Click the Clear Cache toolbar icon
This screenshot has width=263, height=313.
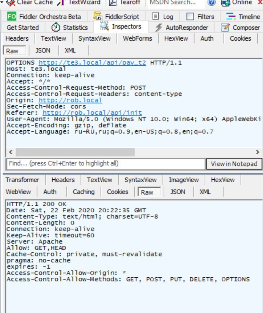[10, 3]
